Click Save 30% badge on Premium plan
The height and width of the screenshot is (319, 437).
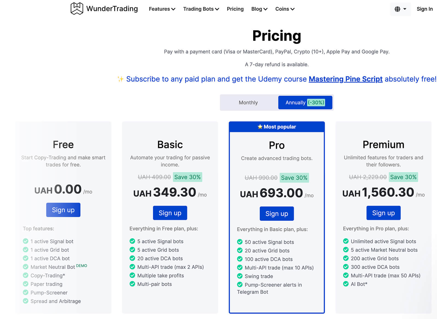[403, 177]
